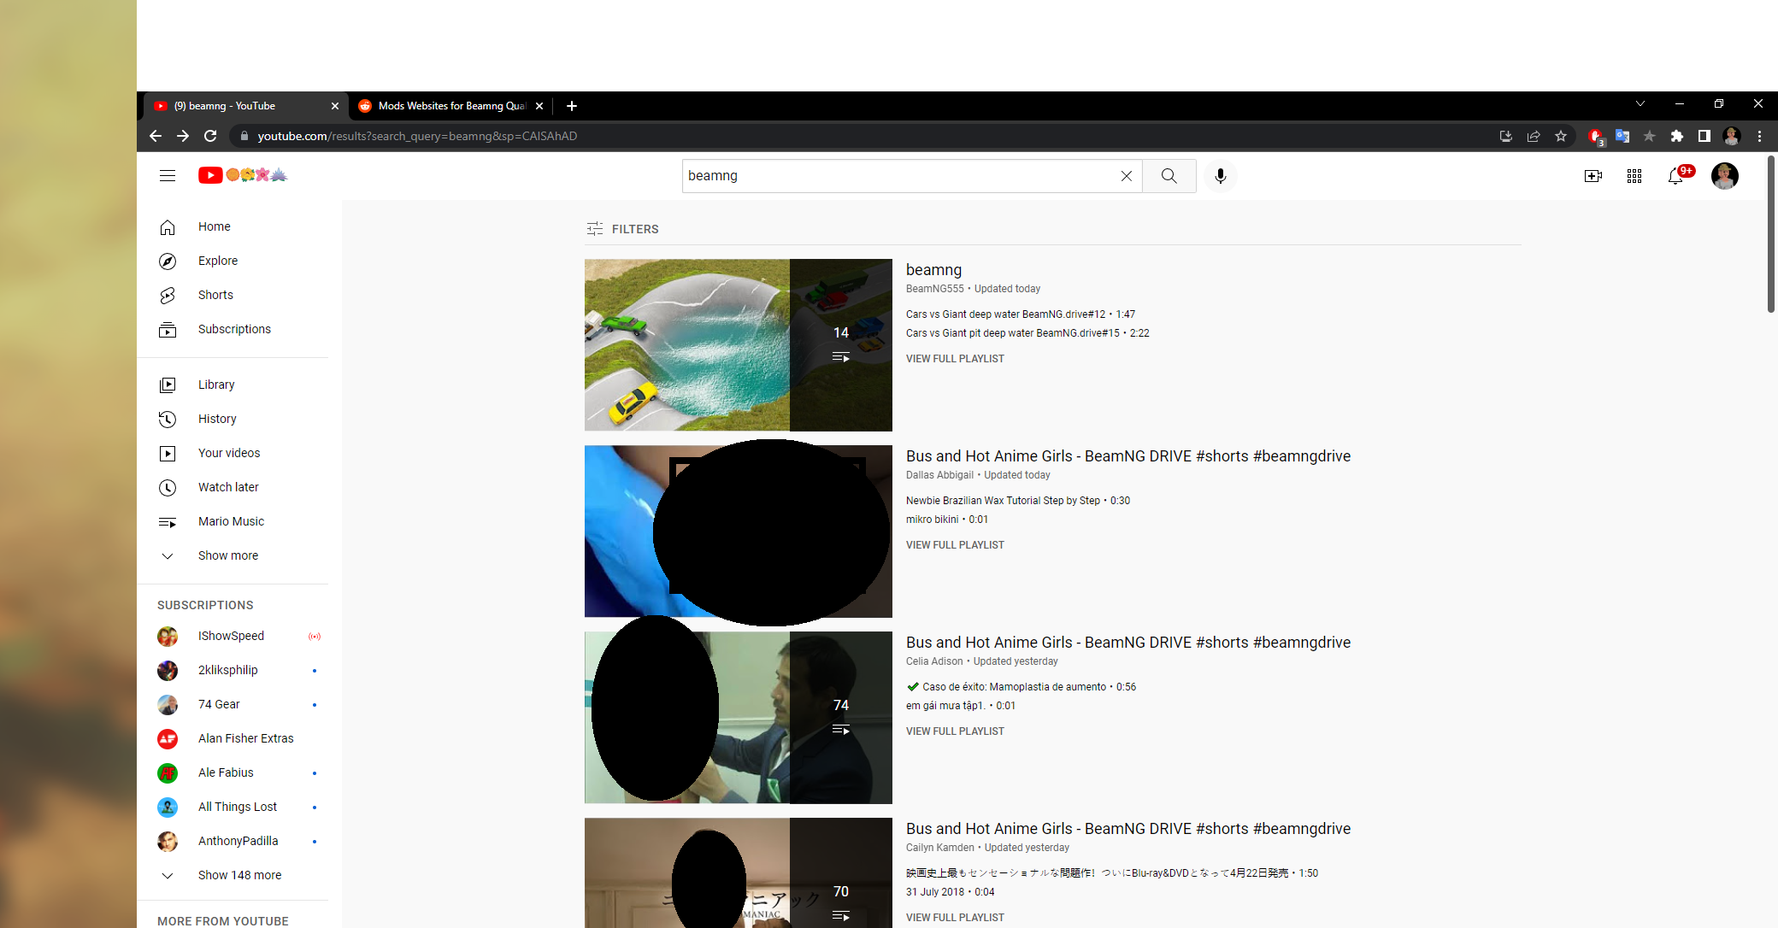Screen dimensions: 1778x928
Task: Open the Celia Adison channel link
Action: [x=934, y=661]
